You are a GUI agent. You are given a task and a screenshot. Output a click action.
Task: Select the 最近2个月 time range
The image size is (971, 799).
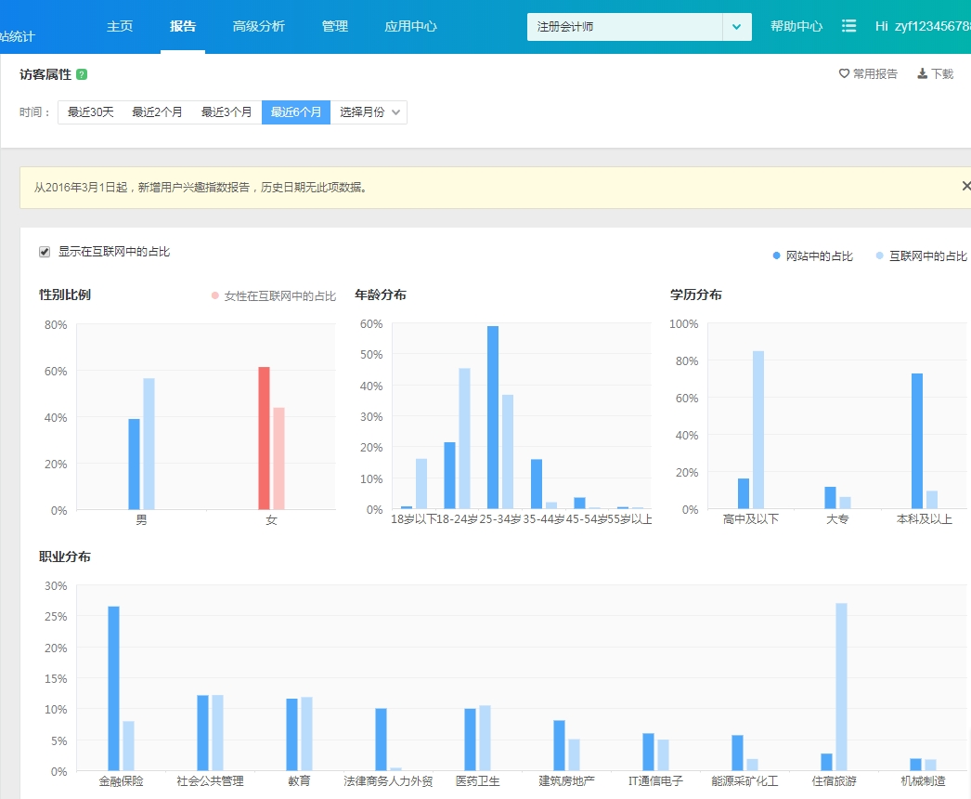click(157, 112)
